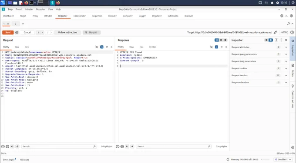Toggle newline display in Request pane
The width and height of the screenshot is (296, 163).
(107, 47)
